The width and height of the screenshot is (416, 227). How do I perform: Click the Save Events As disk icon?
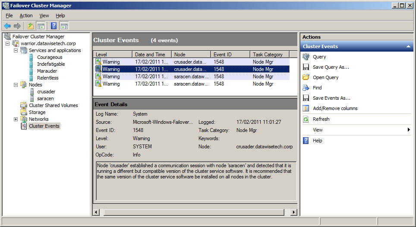point(306,98)
